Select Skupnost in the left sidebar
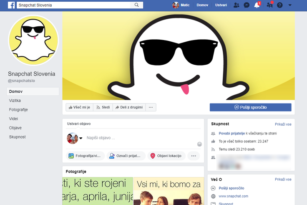Viewport: 307px width, 205px height. tap(17, 137)
